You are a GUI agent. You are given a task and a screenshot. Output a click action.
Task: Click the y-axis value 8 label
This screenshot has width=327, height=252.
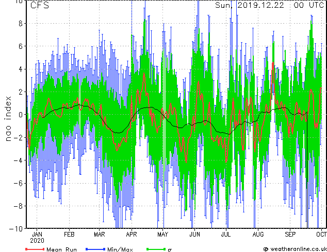click(x=21, y=24)
